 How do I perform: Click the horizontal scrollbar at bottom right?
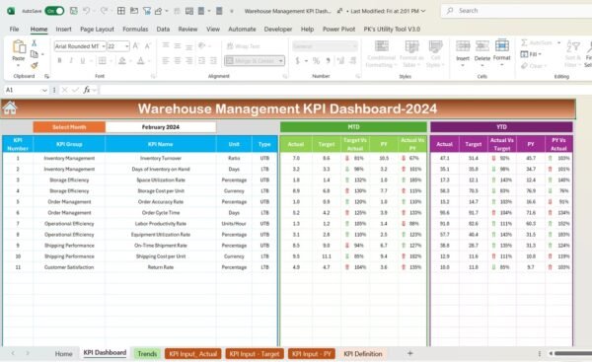pos(572,353)
